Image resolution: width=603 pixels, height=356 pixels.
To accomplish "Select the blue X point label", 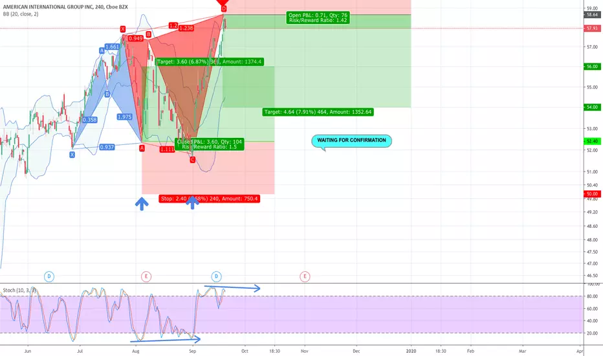I will 72,155.
